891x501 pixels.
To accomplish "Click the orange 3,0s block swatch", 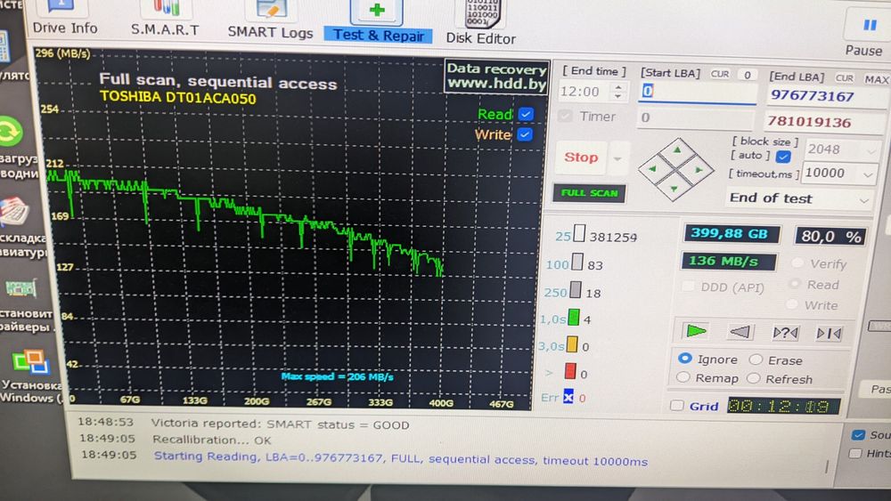I will (572, 343).
